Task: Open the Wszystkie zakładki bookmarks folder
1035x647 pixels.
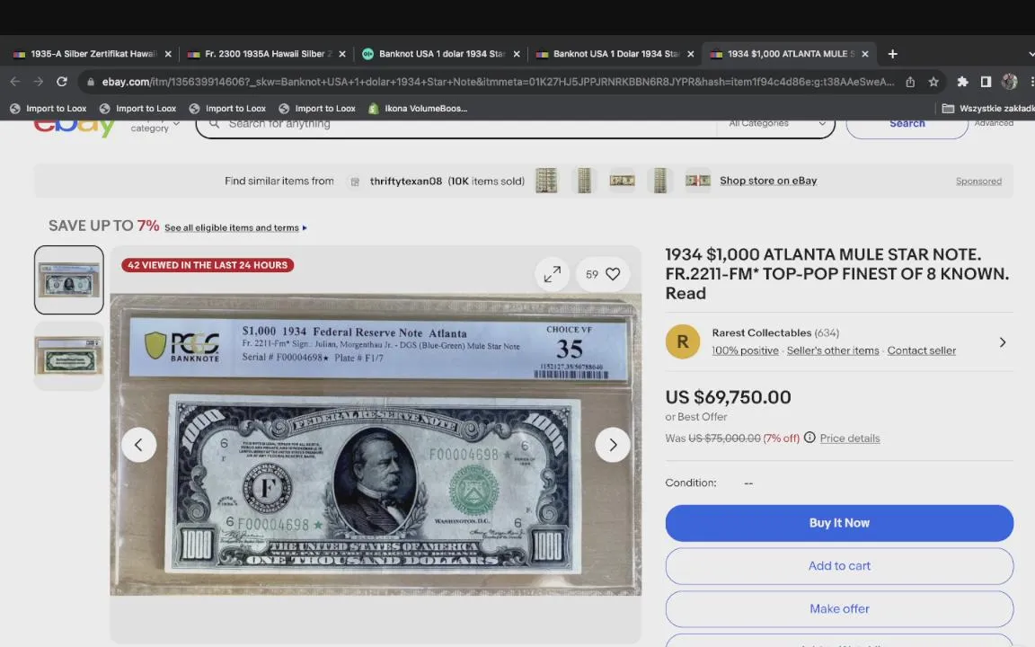Action: pos(988,108)
